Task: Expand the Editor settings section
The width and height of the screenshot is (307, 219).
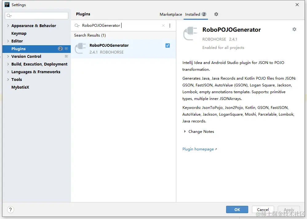Action: tap(8, 41)
